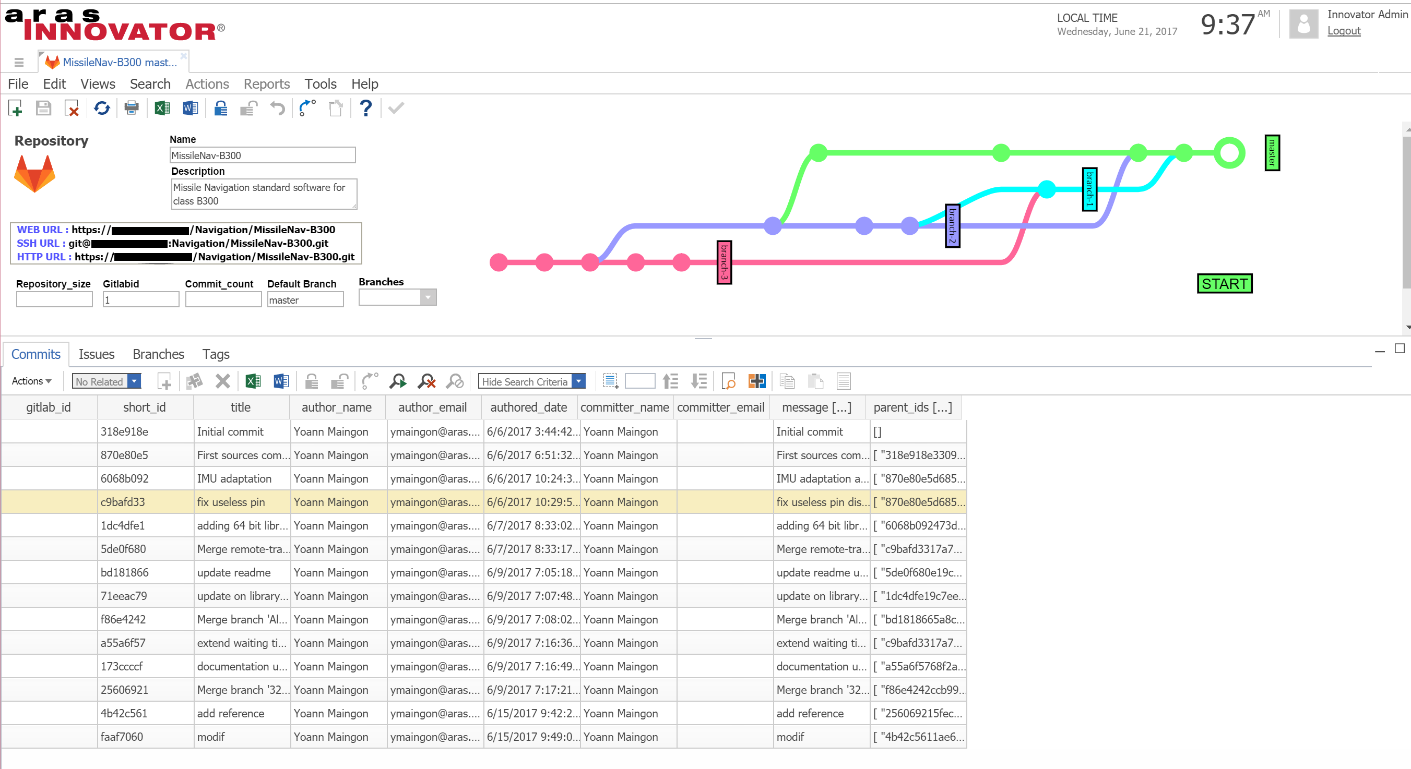Click the Promote lifecycle arrow icon
This screenshot has width=1411, height=769.
coord(307,109)
